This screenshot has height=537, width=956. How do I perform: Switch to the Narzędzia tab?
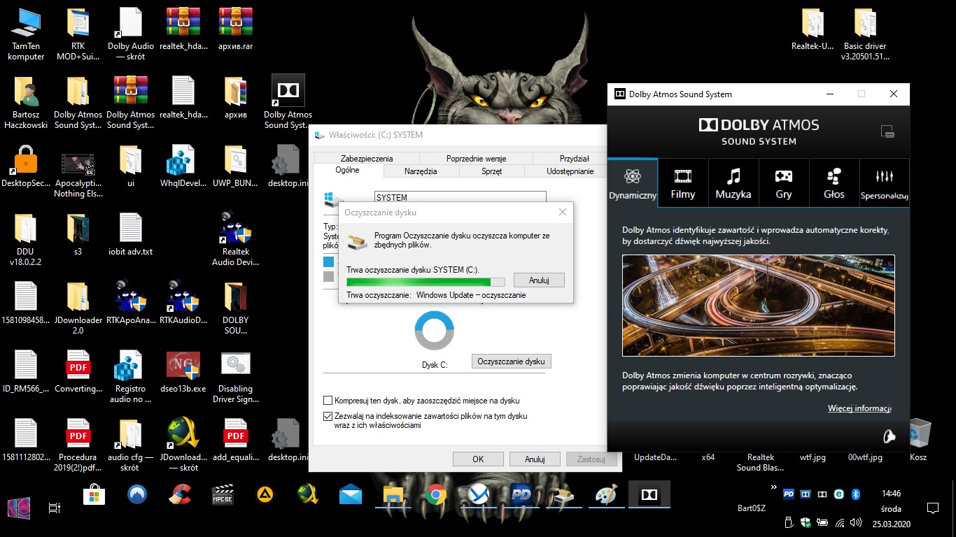pyautogui.click(x=421, y=171)
